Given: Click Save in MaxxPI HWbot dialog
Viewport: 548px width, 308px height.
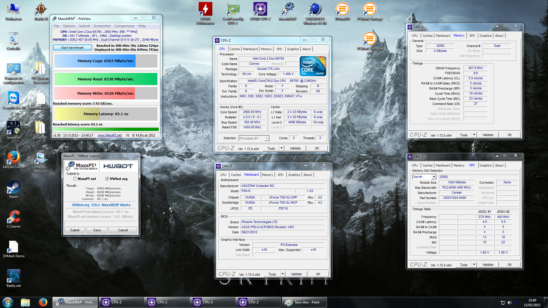Looking at the screenshot, I should [97, 230].
